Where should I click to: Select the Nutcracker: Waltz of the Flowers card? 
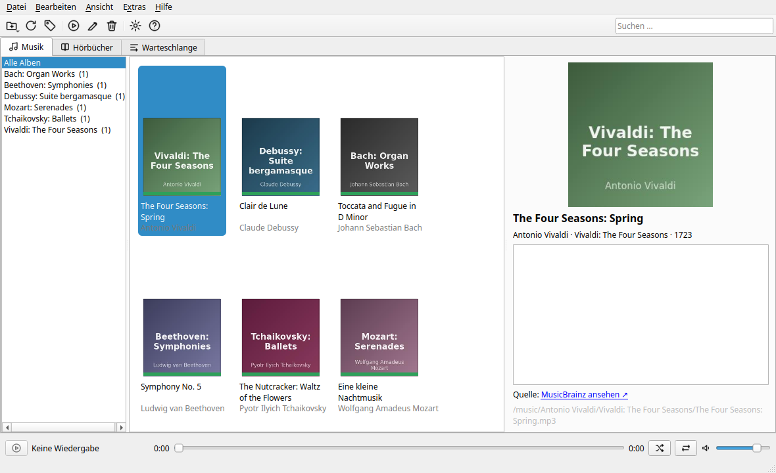click(x=281, y=332)
